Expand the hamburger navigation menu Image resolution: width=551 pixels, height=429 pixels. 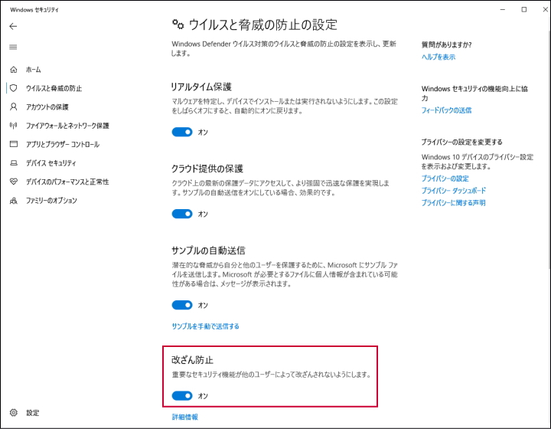pos(13,47)
